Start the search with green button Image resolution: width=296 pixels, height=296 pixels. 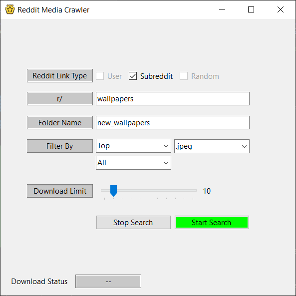click(x=212, y=223)
